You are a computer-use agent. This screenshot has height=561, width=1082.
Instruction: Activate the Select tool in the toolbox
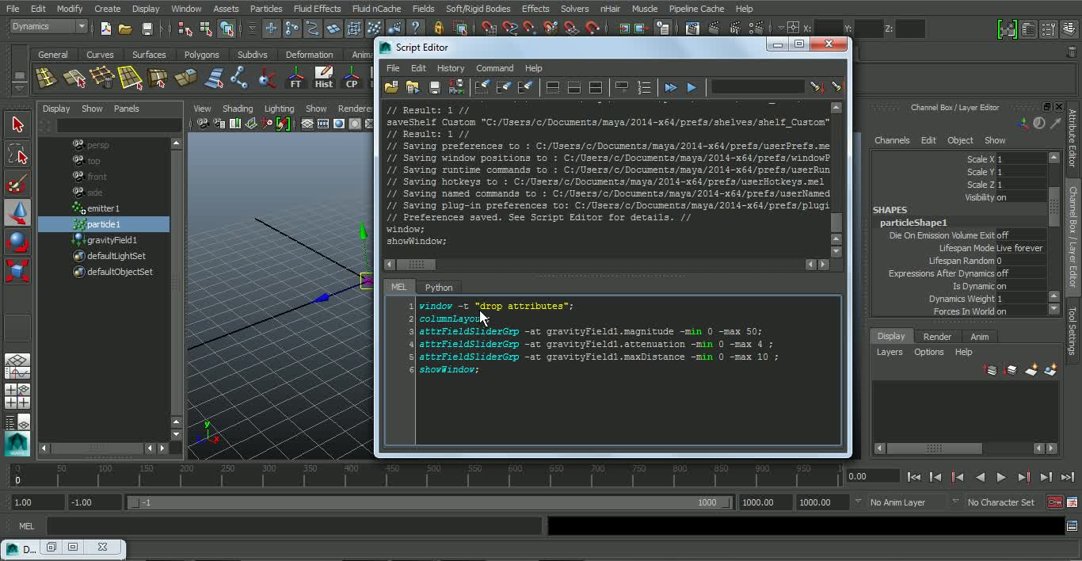pyautogui.click(x=17, y=124)
